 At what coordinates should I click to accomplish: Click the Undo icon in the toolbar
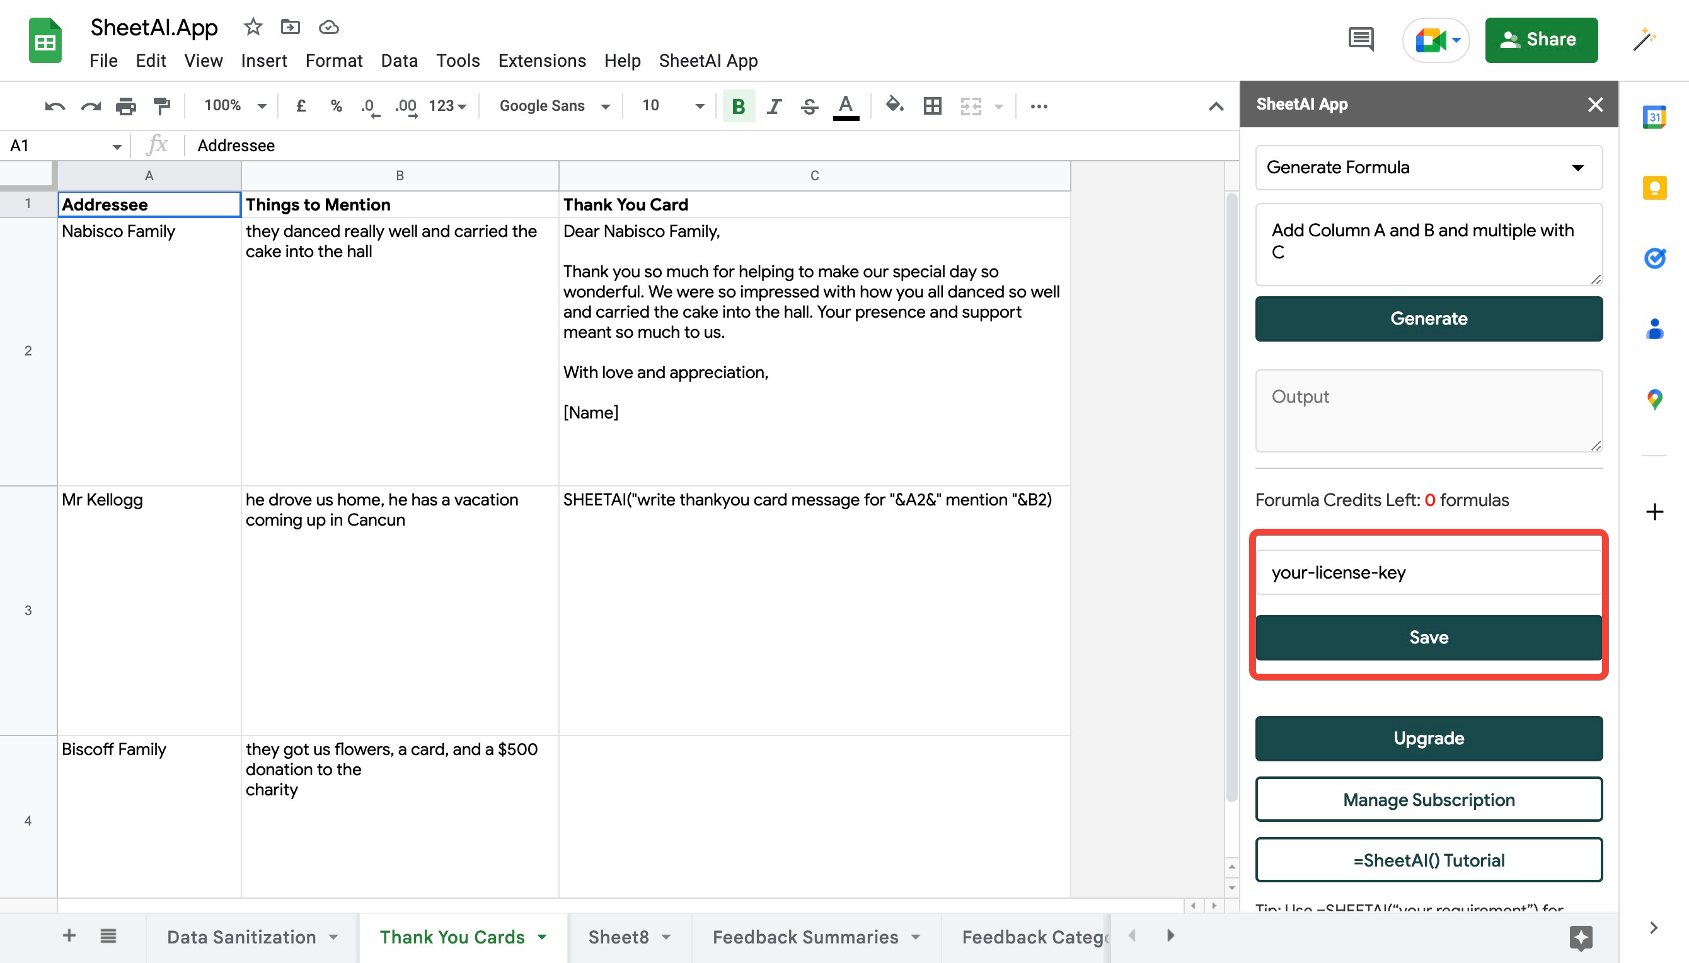coord(55,106)
